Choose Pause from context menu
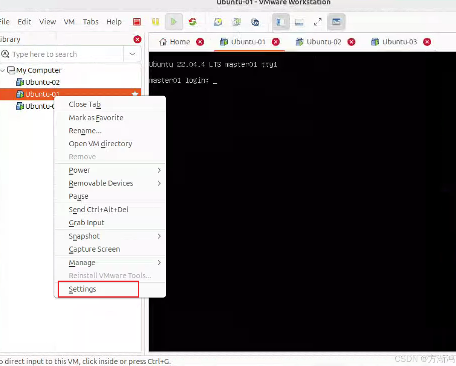This screenshot has width=456, height=366. tap(110, 196)
